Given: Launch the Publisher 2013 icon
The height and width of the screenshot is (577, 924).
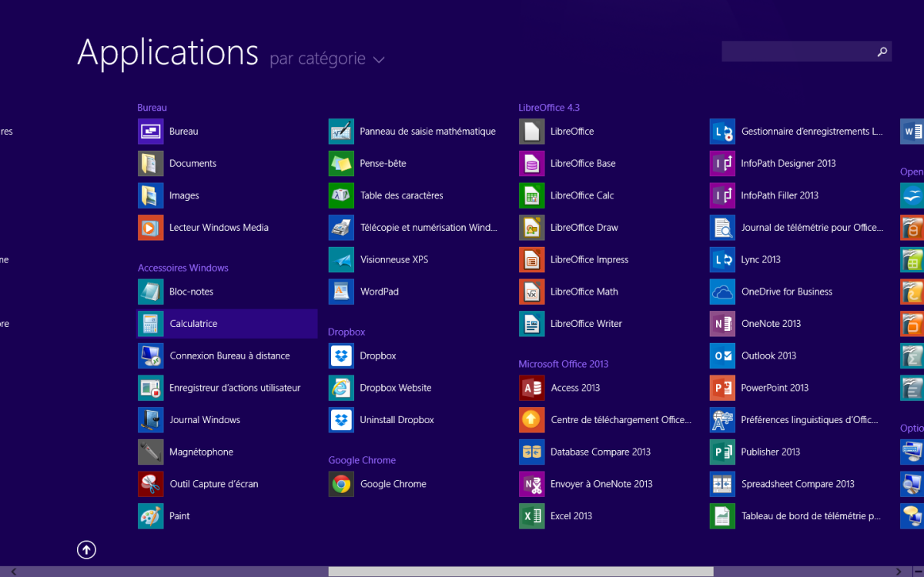Looking at the screenshot, I should 722,452.
